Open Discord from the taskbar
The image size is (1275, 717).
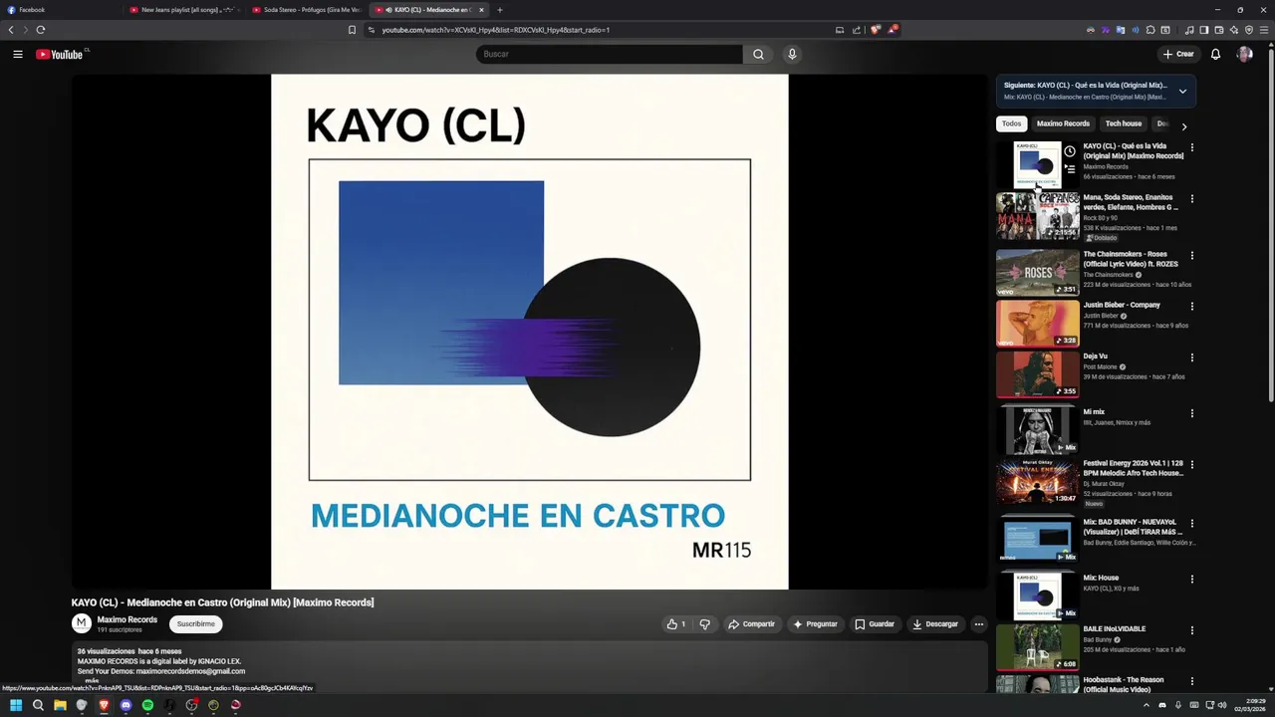click(126, 705)
